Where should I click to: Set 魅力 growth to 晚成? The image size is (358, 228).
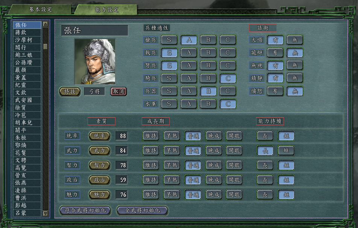click(214, 195)
